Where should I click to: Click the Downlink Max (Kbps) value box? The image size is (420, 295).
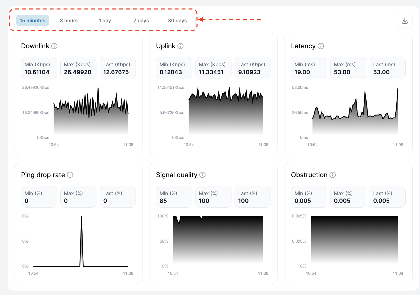coord(78,68)
